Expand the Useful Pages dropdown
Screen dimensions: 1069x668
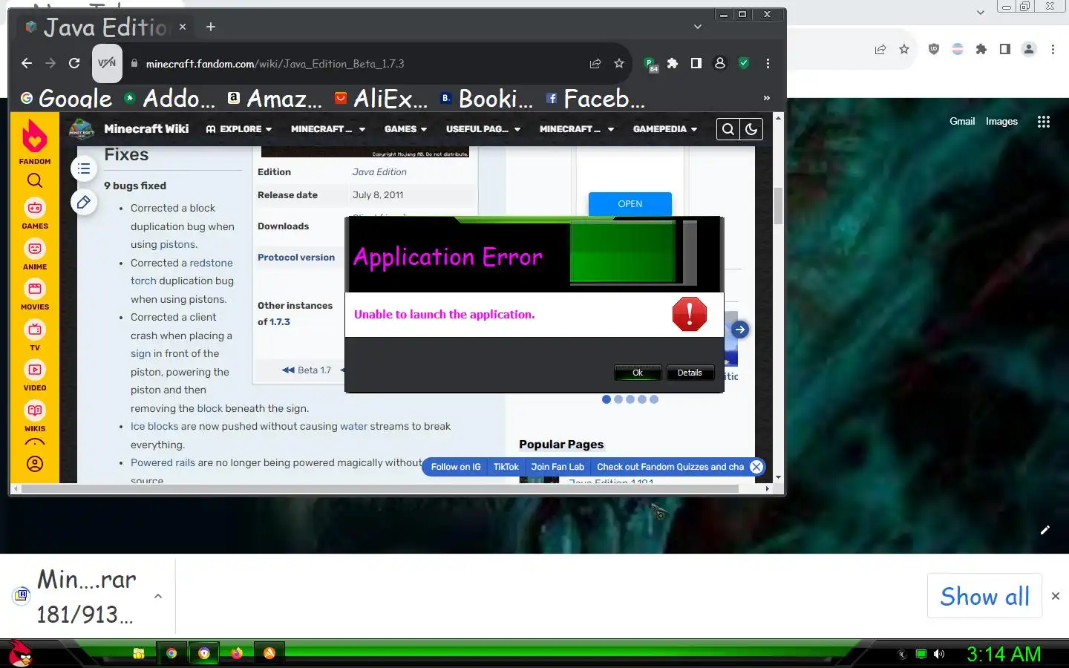pos(483,129)
